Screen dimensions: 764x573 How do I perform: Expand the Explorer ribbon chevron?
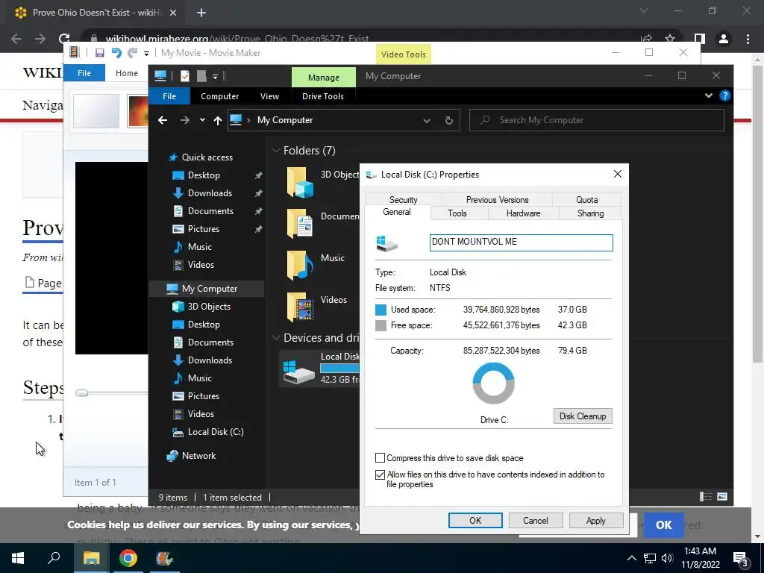(709, 95)
